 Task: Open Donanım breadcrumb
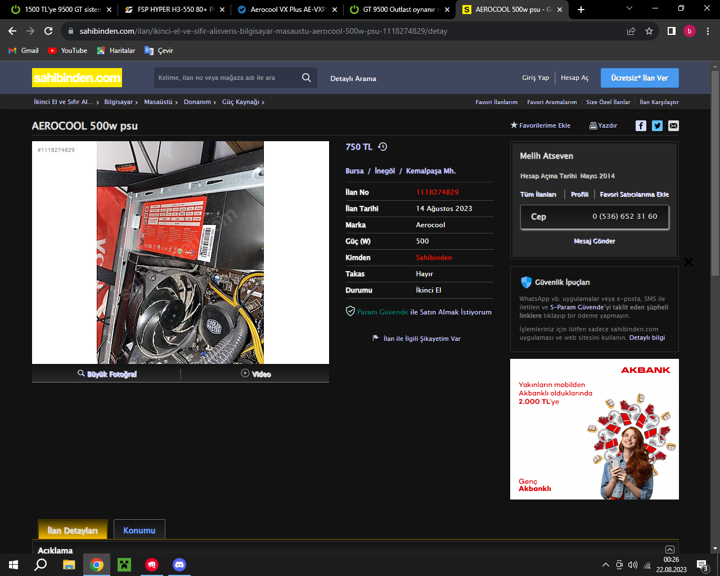click(197, 102)
